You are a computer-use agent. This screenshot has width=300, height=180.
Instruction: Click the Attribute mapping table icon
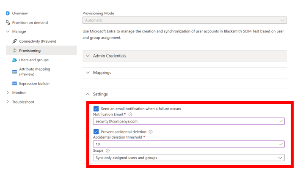[x=14, y=72]
